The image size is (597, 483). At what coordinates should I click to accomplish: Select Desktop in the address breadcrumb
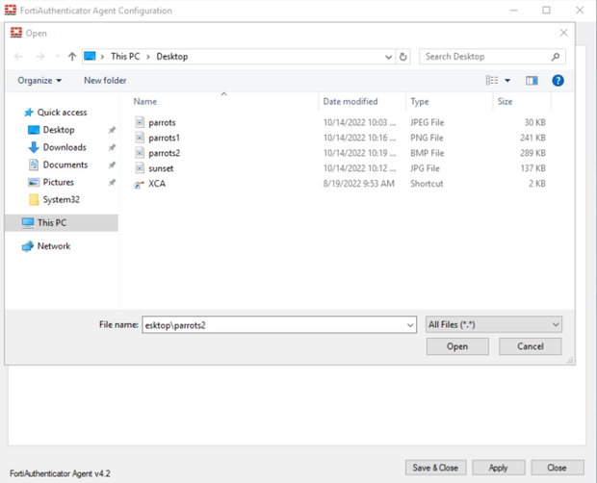(172, 57)
